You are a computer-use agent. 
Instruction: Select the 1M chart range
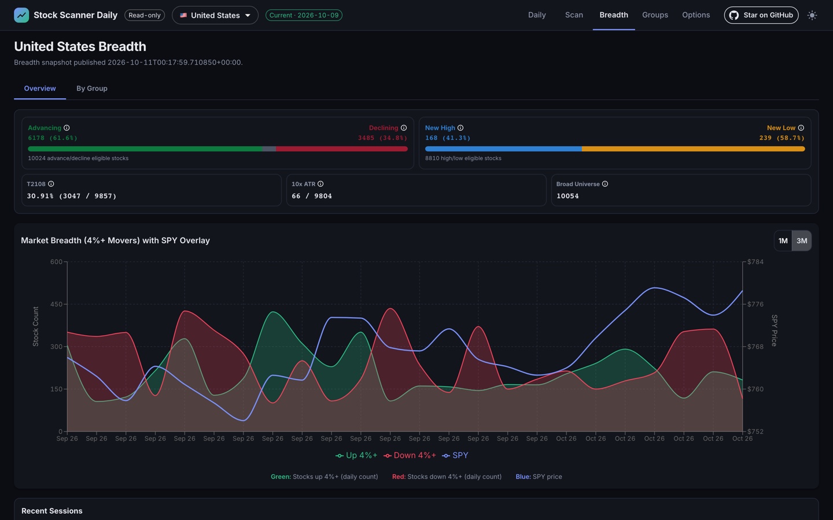(x=783, y=240)
